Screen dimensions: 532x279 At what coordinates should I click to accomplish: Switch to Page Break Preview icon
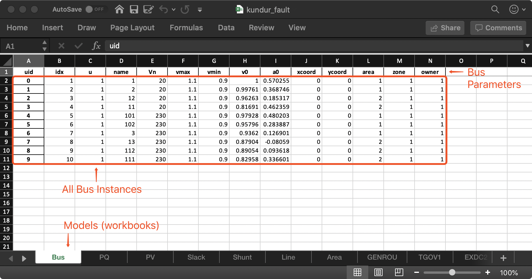coord(399,272)
